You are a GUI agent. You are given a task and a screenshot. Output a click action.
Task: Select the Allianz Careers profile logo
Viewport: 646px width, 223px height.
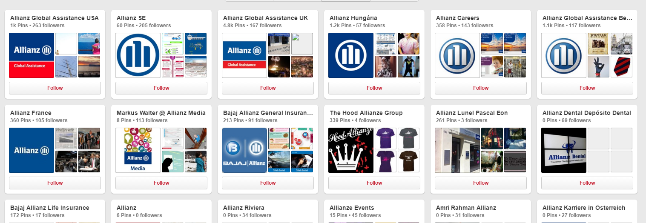click(x=457, y=55)
